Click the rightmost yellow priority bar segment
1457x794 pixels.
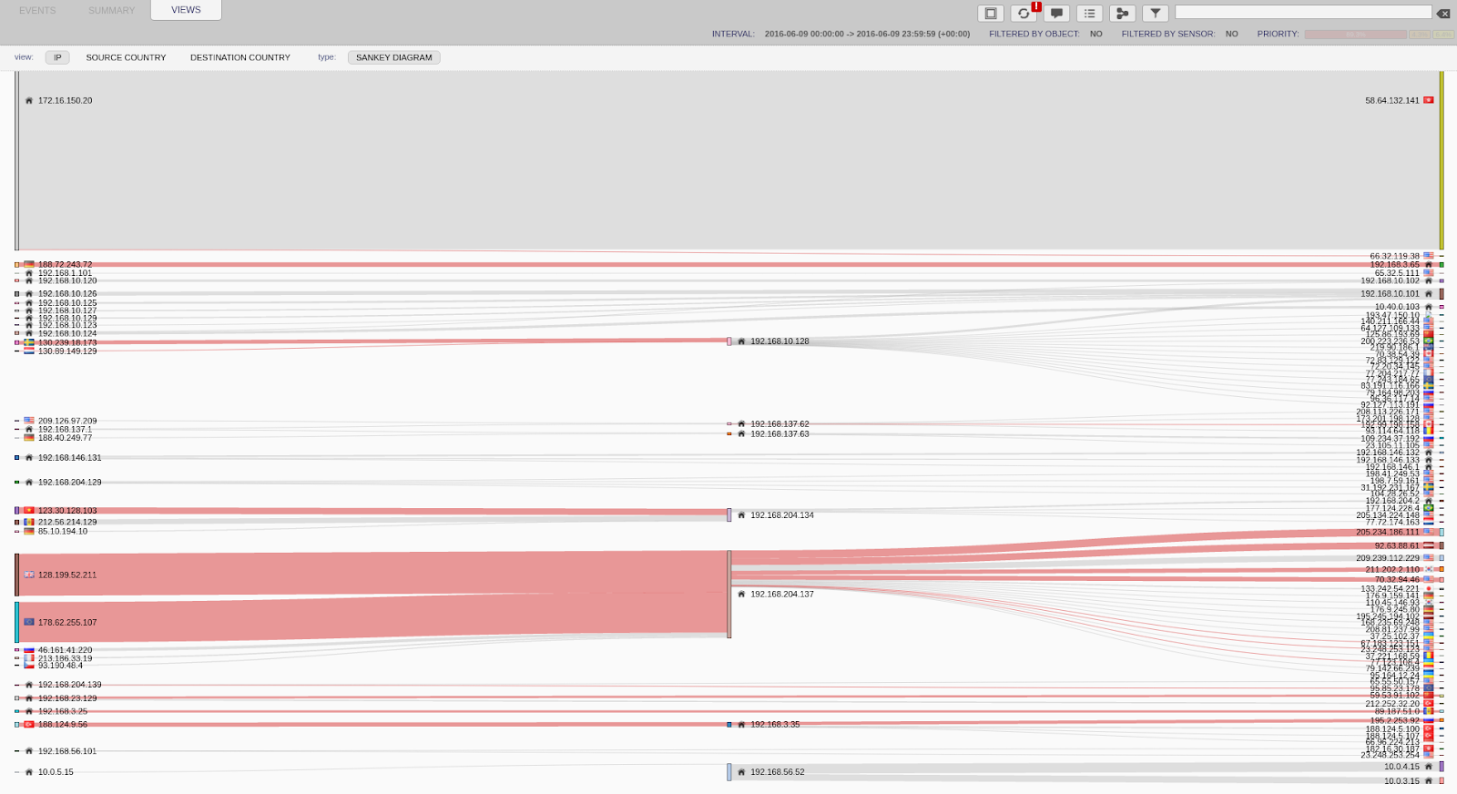click(1443, 35)
